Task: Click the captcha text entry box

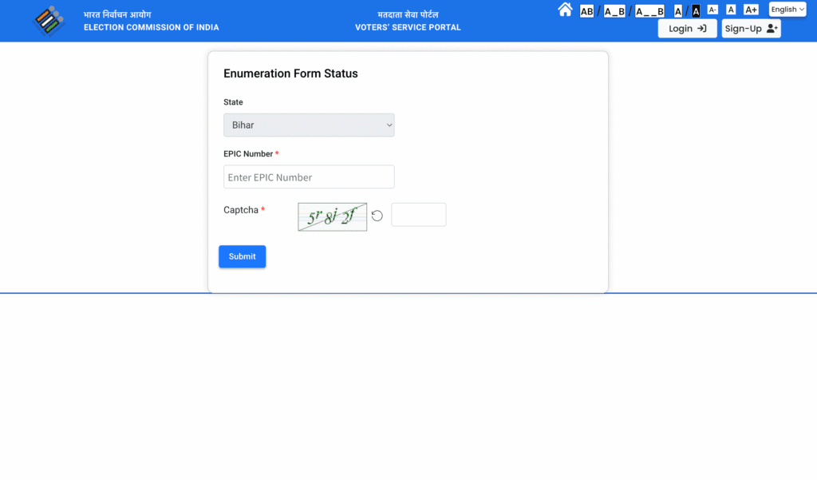Action: coord(418,215)
